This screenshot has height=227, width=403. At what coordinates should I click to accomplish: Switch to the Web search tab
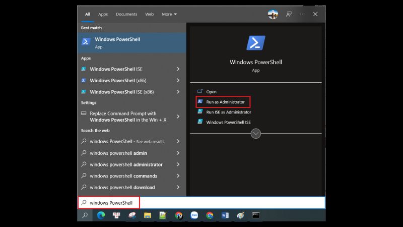pyautogui.click(x=149, y=14)
